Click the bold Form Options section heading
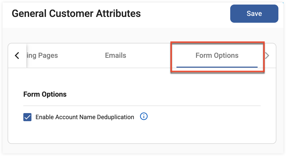 (45, 94)
